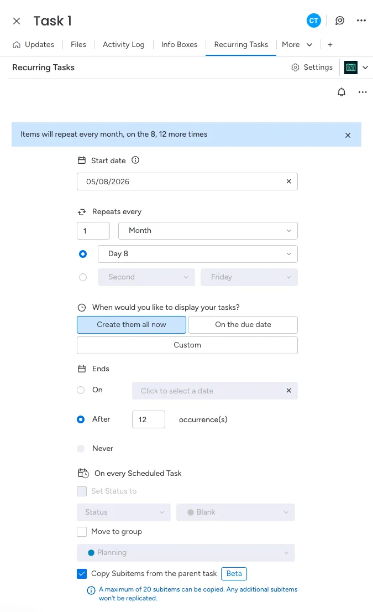Click the Scheduled Task calendar-clock icon
Screen dimensions: 373x612
pos(83,474)
